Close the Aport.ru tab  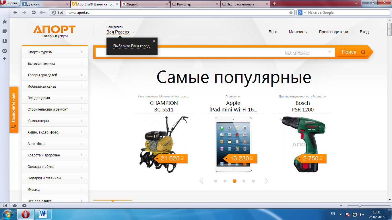[117, 4]
